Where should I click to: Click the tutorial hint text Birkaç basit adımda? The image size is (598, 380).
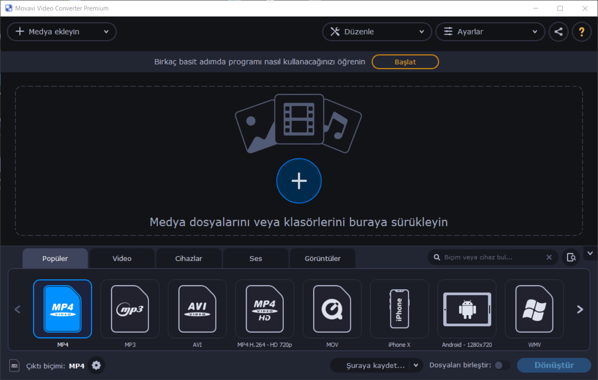[259, 62]
